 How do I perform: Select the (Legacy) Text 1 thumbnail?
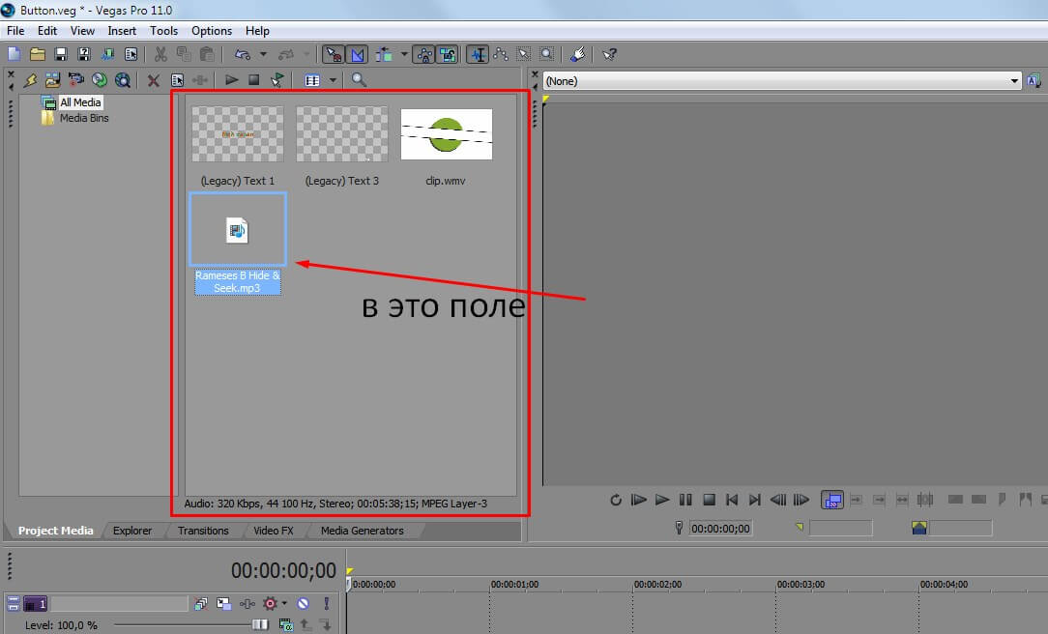click(238, 134)
